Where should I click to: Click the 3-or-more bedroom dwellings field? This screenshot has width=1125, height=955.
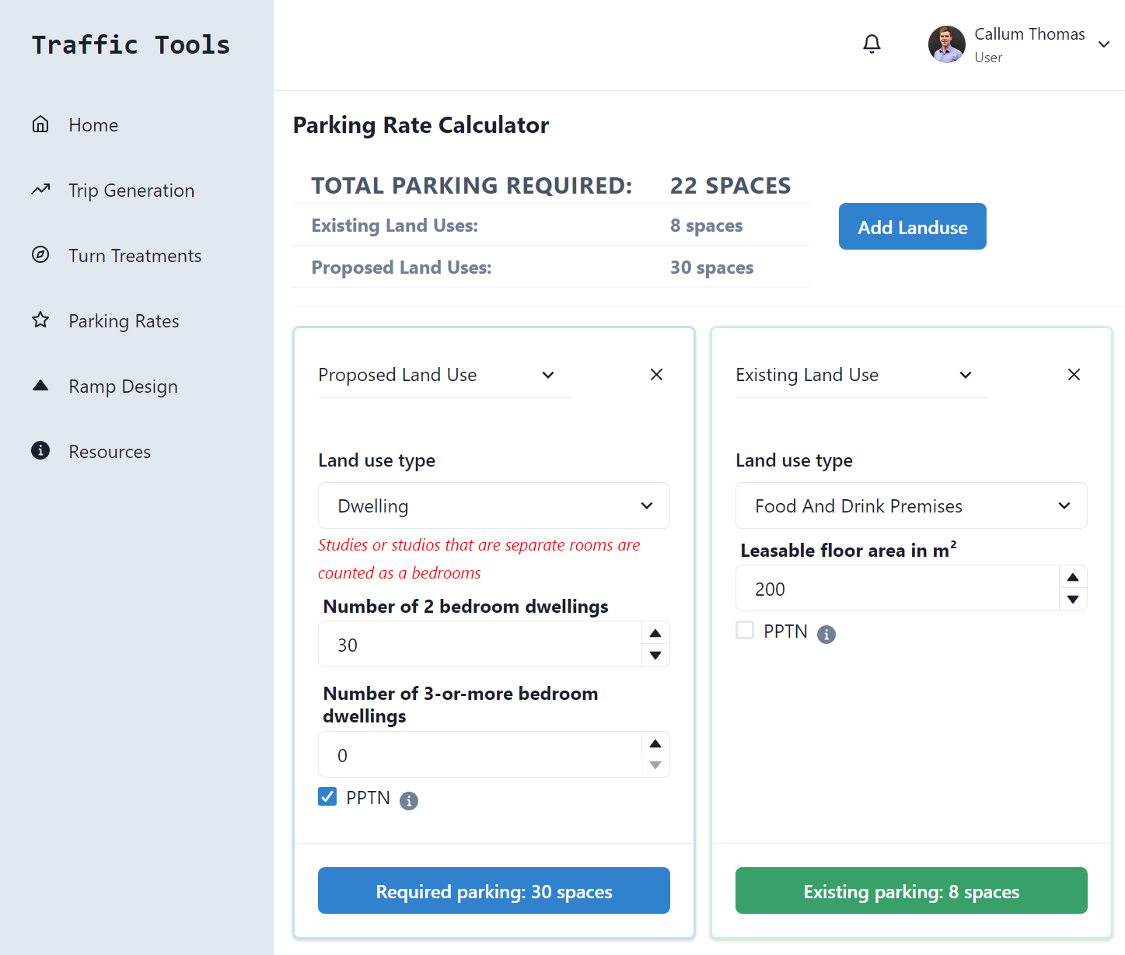(x=480, y=754)
